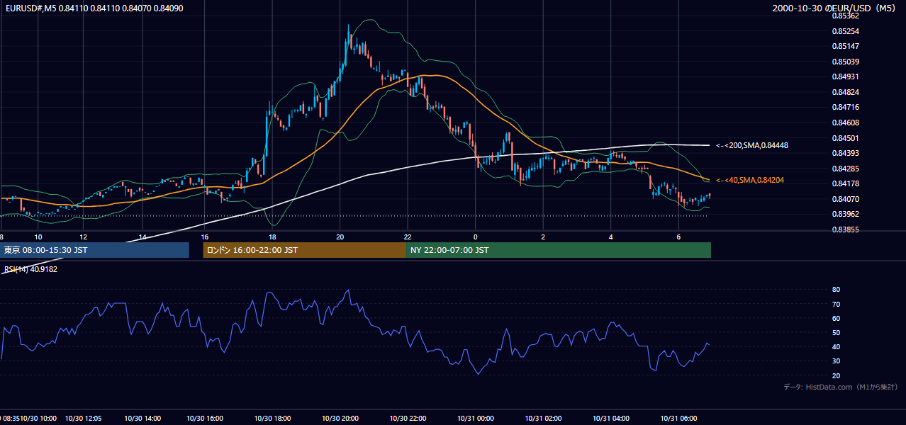
Task: Click the 200 SMA label reading 0.84448
Action: click(x=752, y=145)
